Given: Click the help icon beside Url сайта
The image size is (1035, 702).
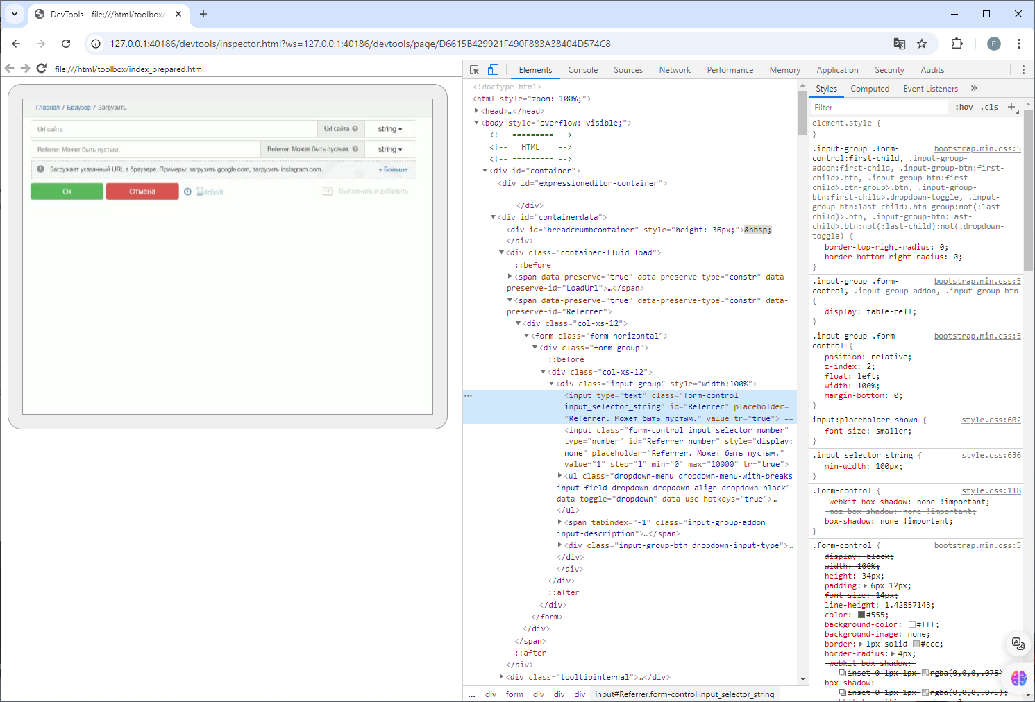Looking at the screenshot, I should (355, 129).
